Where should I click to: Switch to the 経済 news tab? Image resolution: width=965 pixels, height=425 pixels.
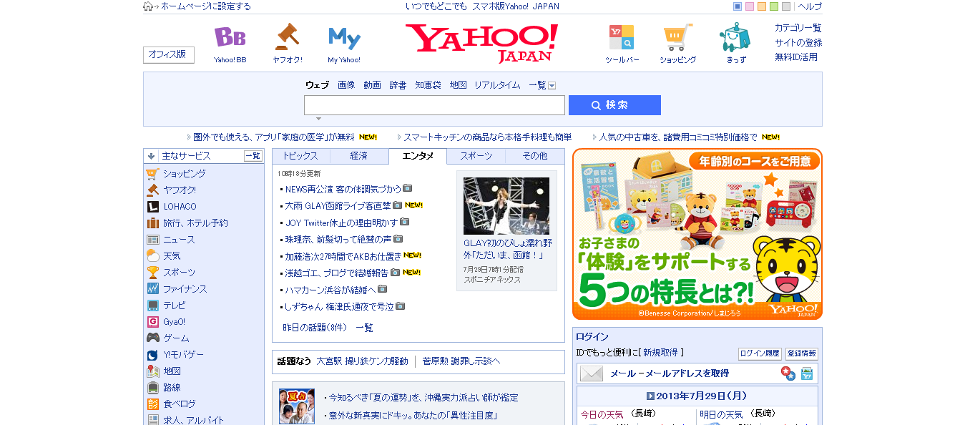(x=359, y=156)
